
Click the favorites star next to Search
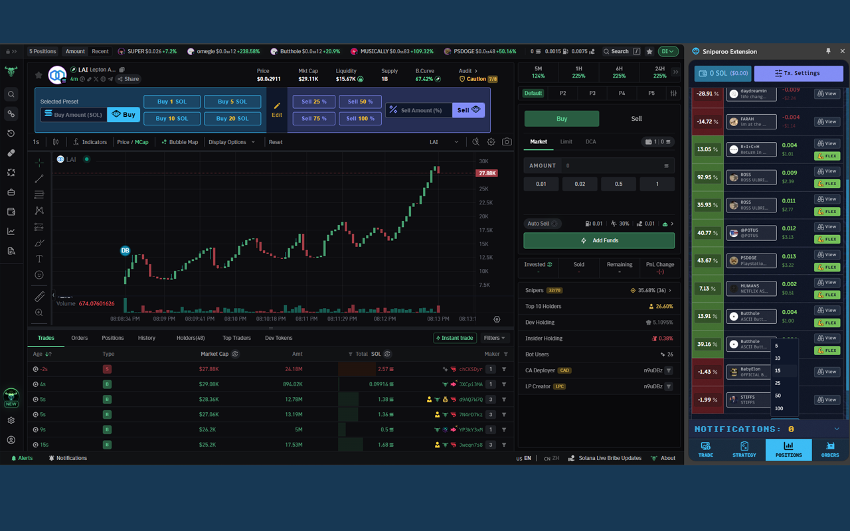click(649, 51)
